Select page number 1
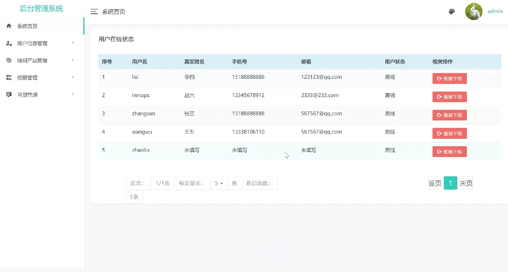 point(450,183)
